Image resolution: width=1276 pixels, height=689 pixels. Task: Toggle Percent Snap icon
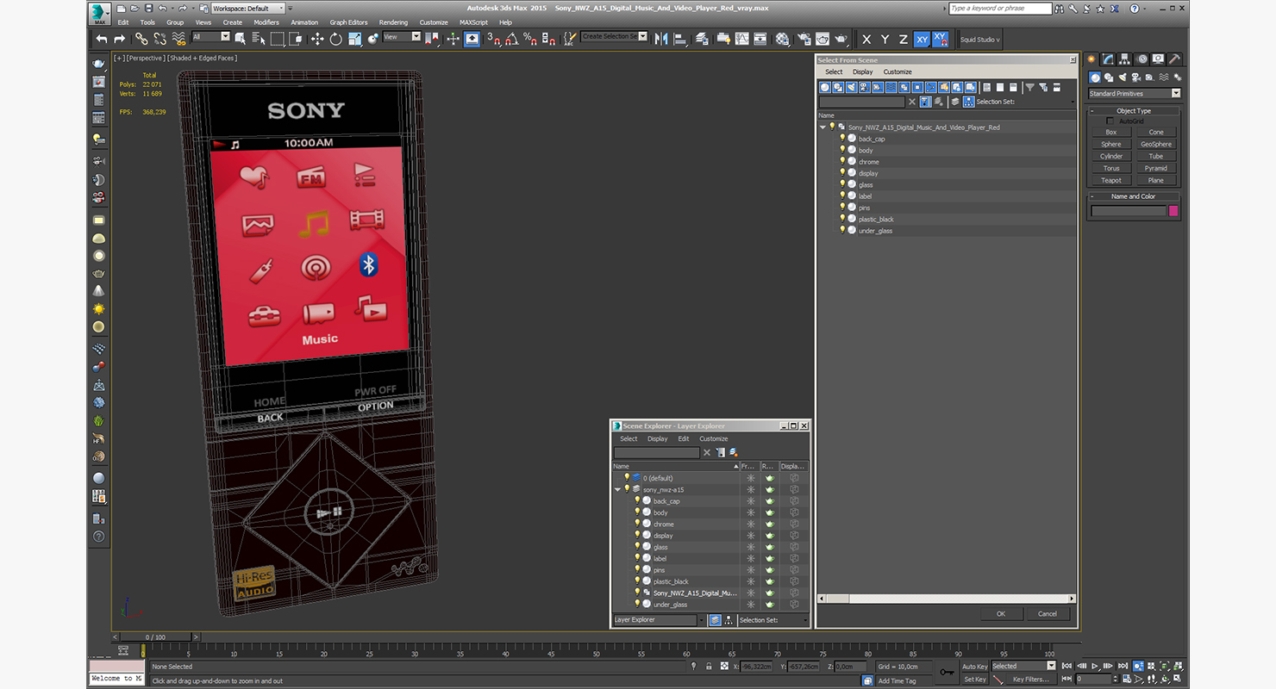pos(530,39)
